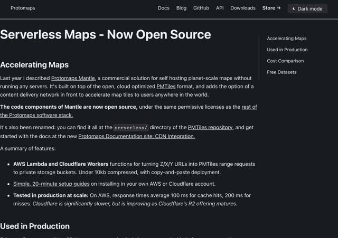Click the moon icon in Dark mode button

pyautogui.click(x=294, y=8)
